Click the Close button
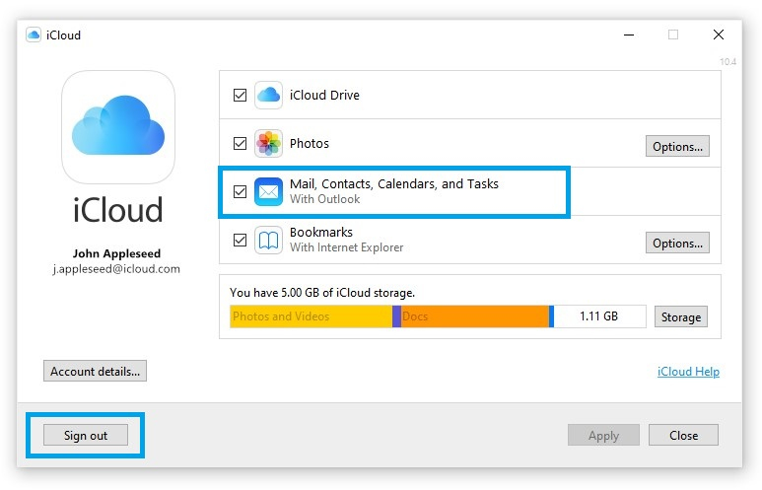The width and height of the screenshot is (762, 490). pyautogui.click(x=683, y=435)
